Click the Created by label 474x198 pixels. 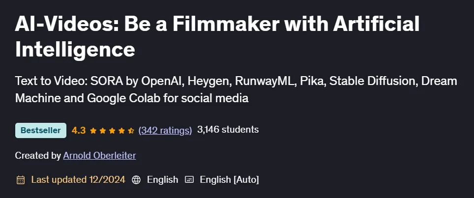(x=38, y=156)
